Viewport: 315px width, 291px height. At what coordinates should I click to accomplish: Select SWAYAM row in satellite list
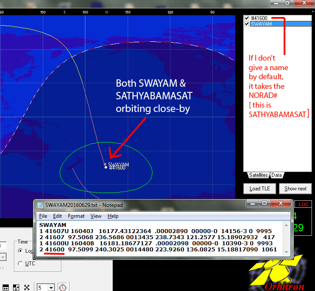pos(281,24)
